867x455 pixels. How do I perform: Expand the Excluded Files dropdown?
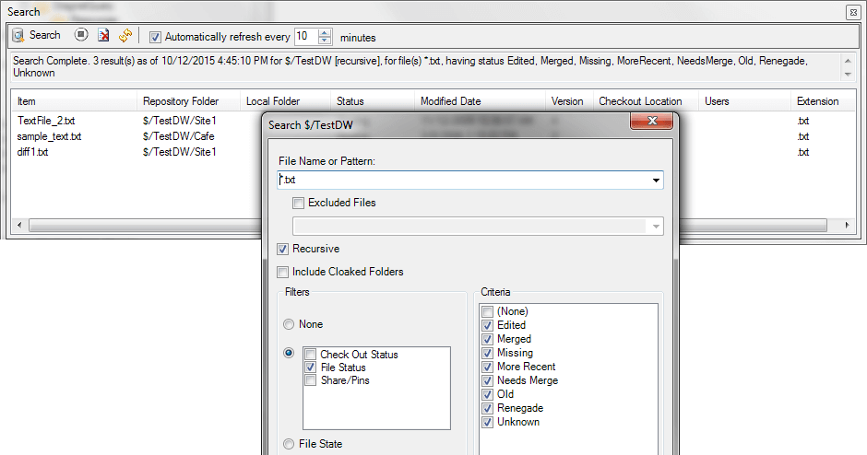point(656,227)
